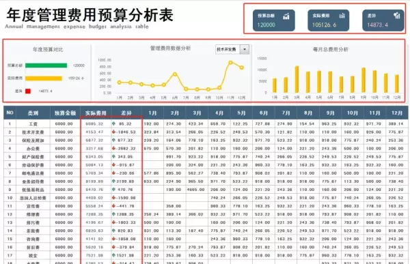Click the chart icon on 差异 card
410x264 pixels.
click(397, 16)
